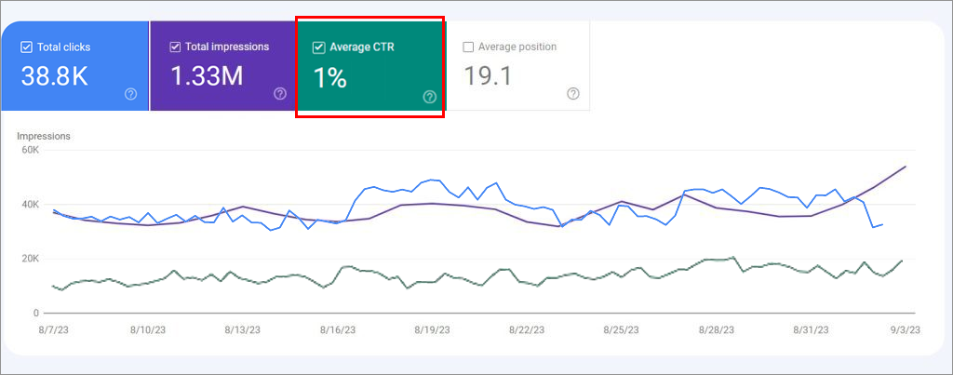Uncheck the Total clicks checkbox
953x375 pixels.
coord(26,47)
